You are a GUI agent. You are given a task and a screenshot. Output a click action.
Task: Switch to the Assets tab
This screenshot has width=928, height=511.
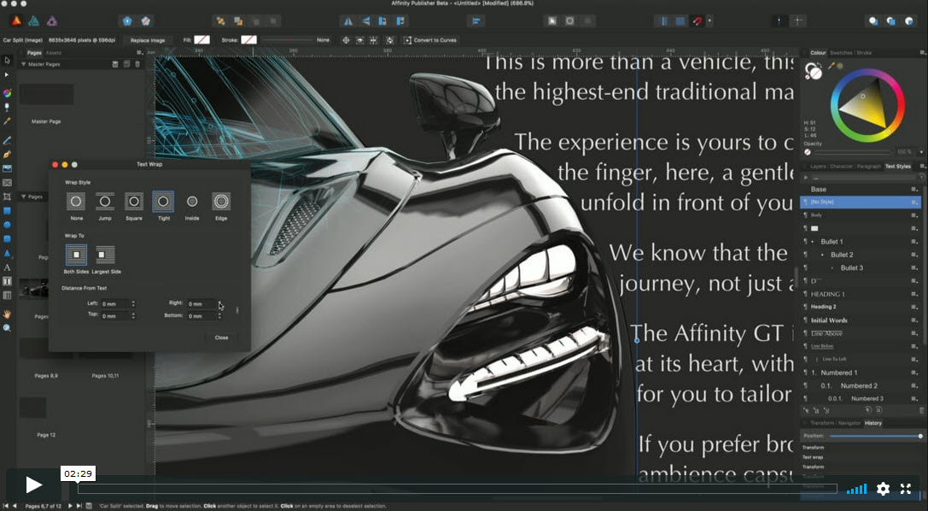tap(54, 53)
